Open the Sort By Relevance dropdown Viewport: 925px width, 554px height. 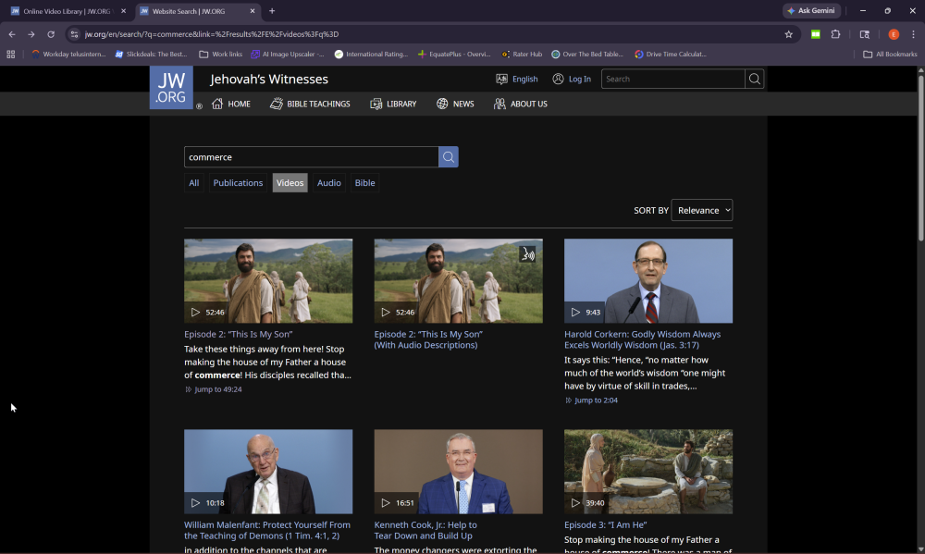pyautogui.click(x=701, y=210)
